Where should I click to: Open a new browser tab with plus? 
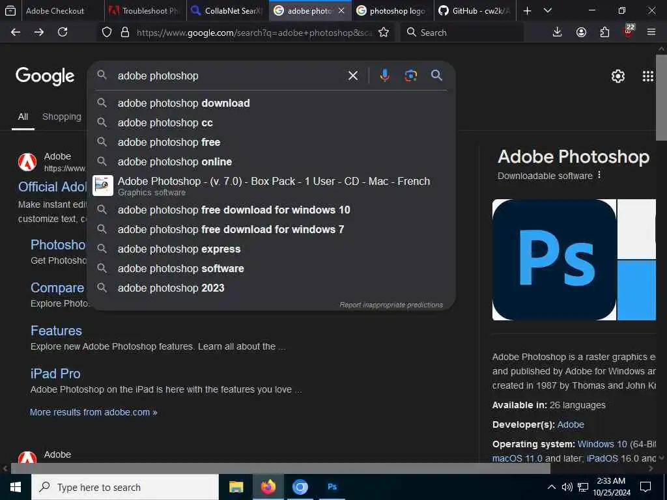click(527, 10)
